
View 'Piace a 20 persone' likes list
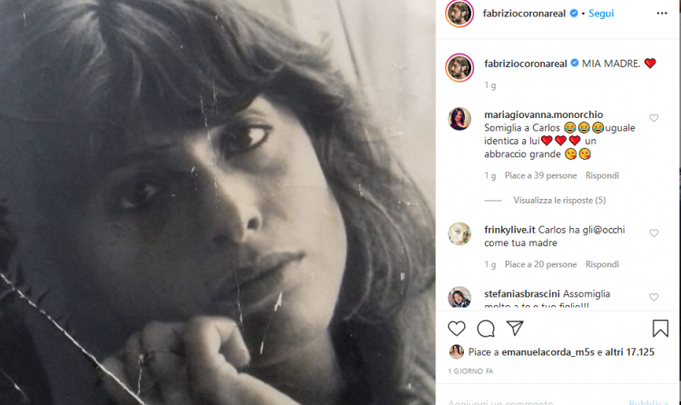coord(540,264)
